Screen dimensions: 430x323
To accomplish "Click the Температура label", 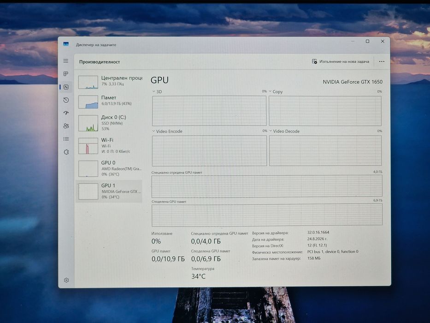I will [203, 269].
